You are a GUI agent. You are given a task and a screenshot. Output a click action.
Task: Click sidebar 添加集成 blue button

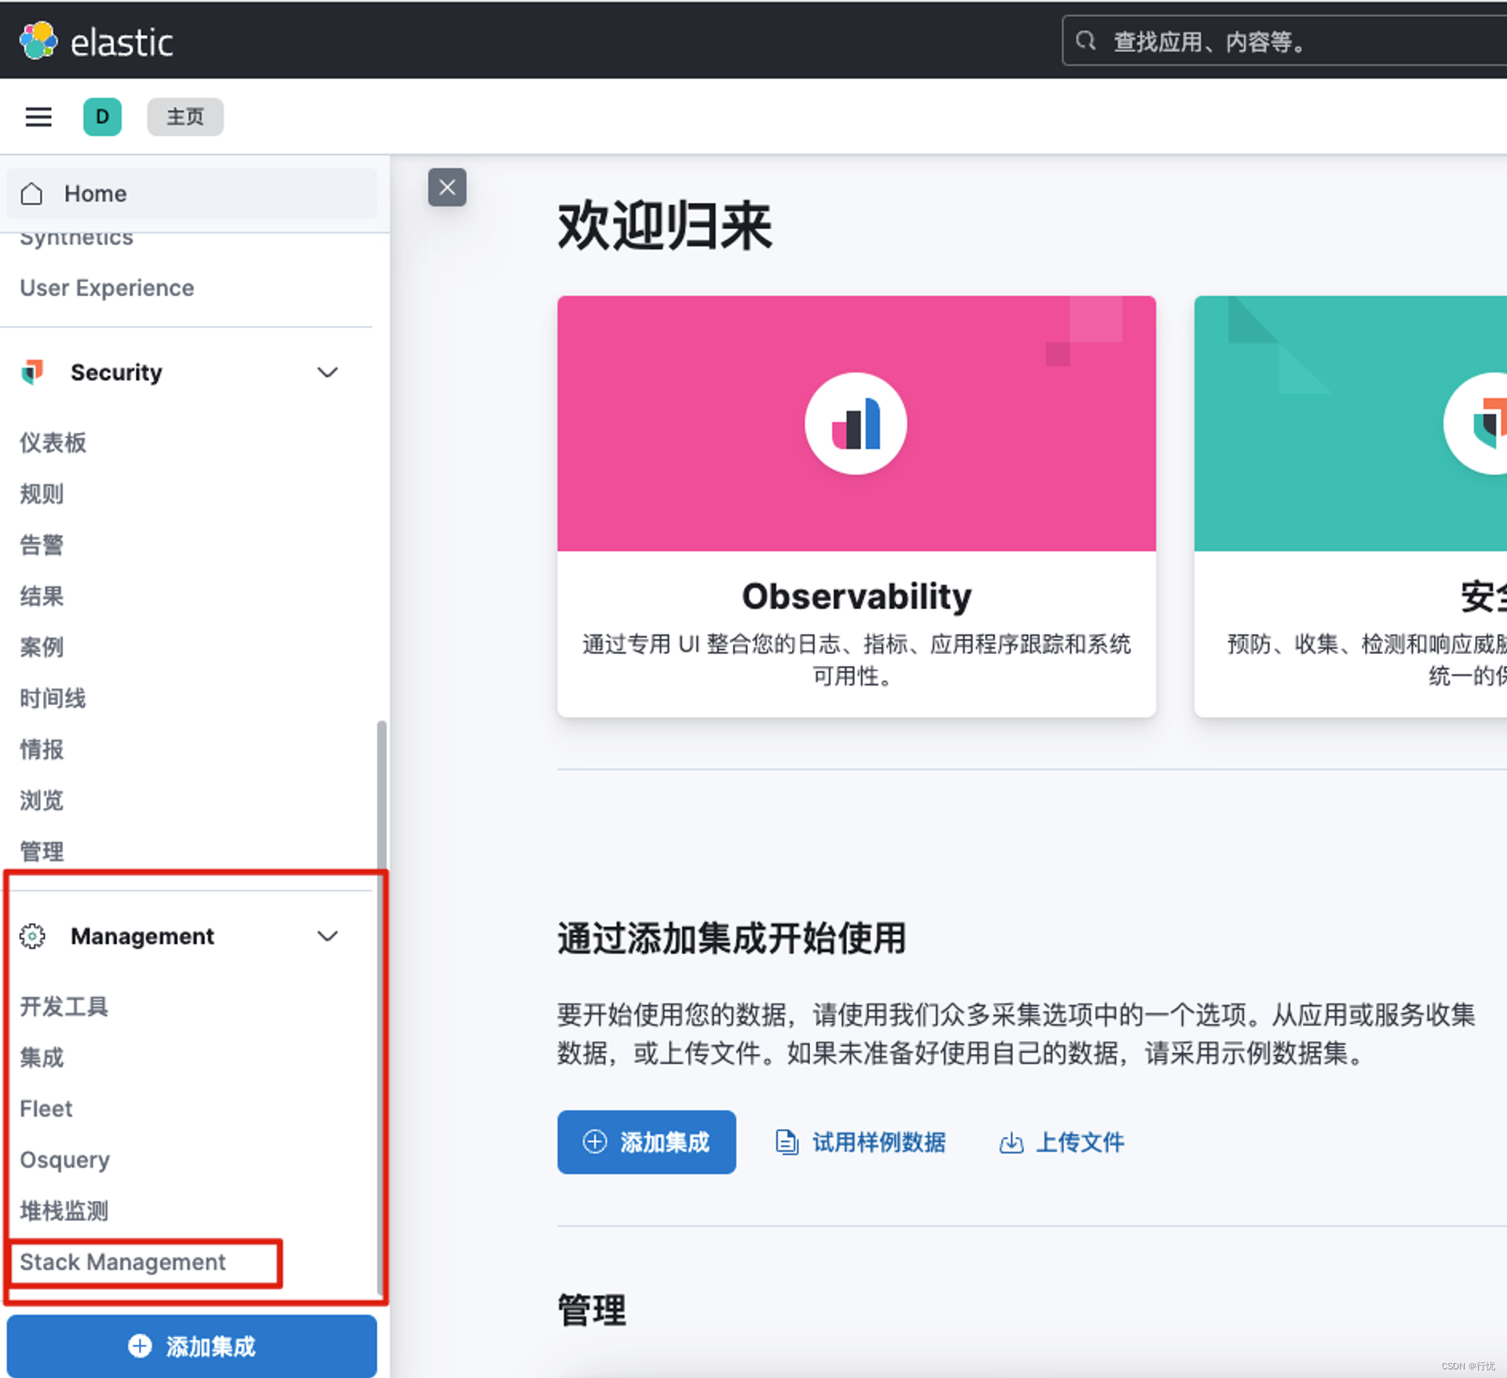[x=192, y=1346]
